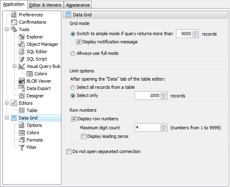Select Always use full mode option
230x187 pixels.
[73, 53]
